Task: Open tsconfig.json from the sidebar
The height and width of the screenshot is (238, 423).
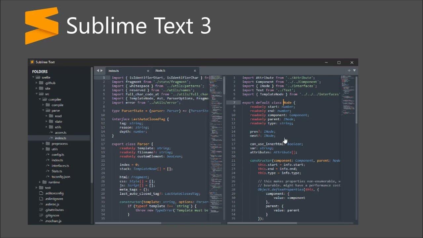Action: point(60,177)
